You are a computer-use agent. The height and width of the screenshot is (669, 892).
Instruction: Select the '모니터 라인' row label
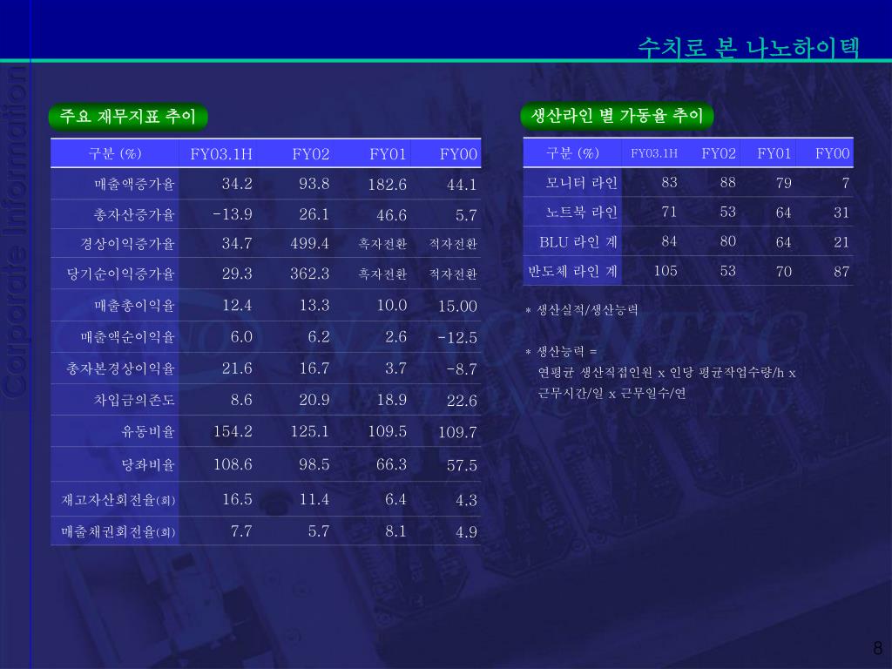tap(581, 183)
